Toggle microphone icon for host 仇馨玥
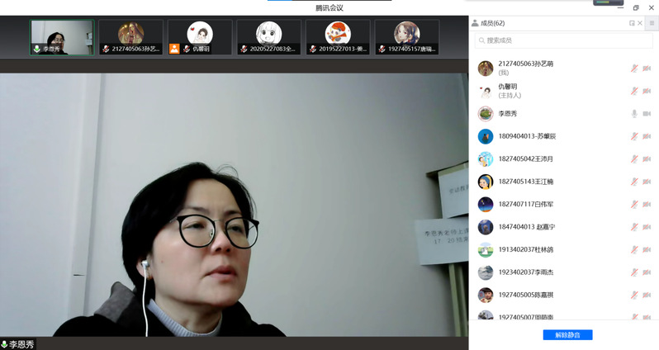The height and width of the screenshot is (350, 659). [x=634, y=91]
